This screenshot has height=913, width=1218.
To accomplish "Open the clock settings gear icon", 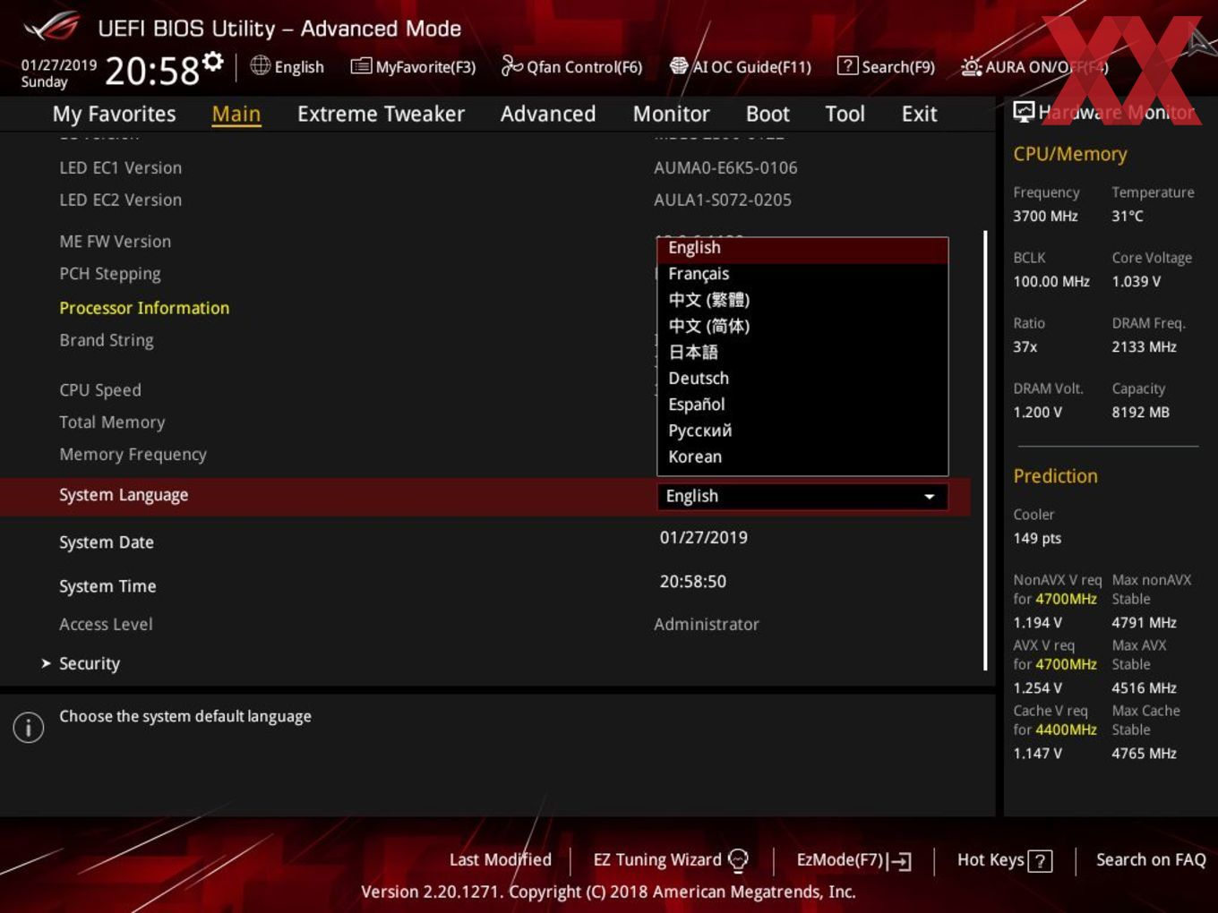I will point(212,61).
